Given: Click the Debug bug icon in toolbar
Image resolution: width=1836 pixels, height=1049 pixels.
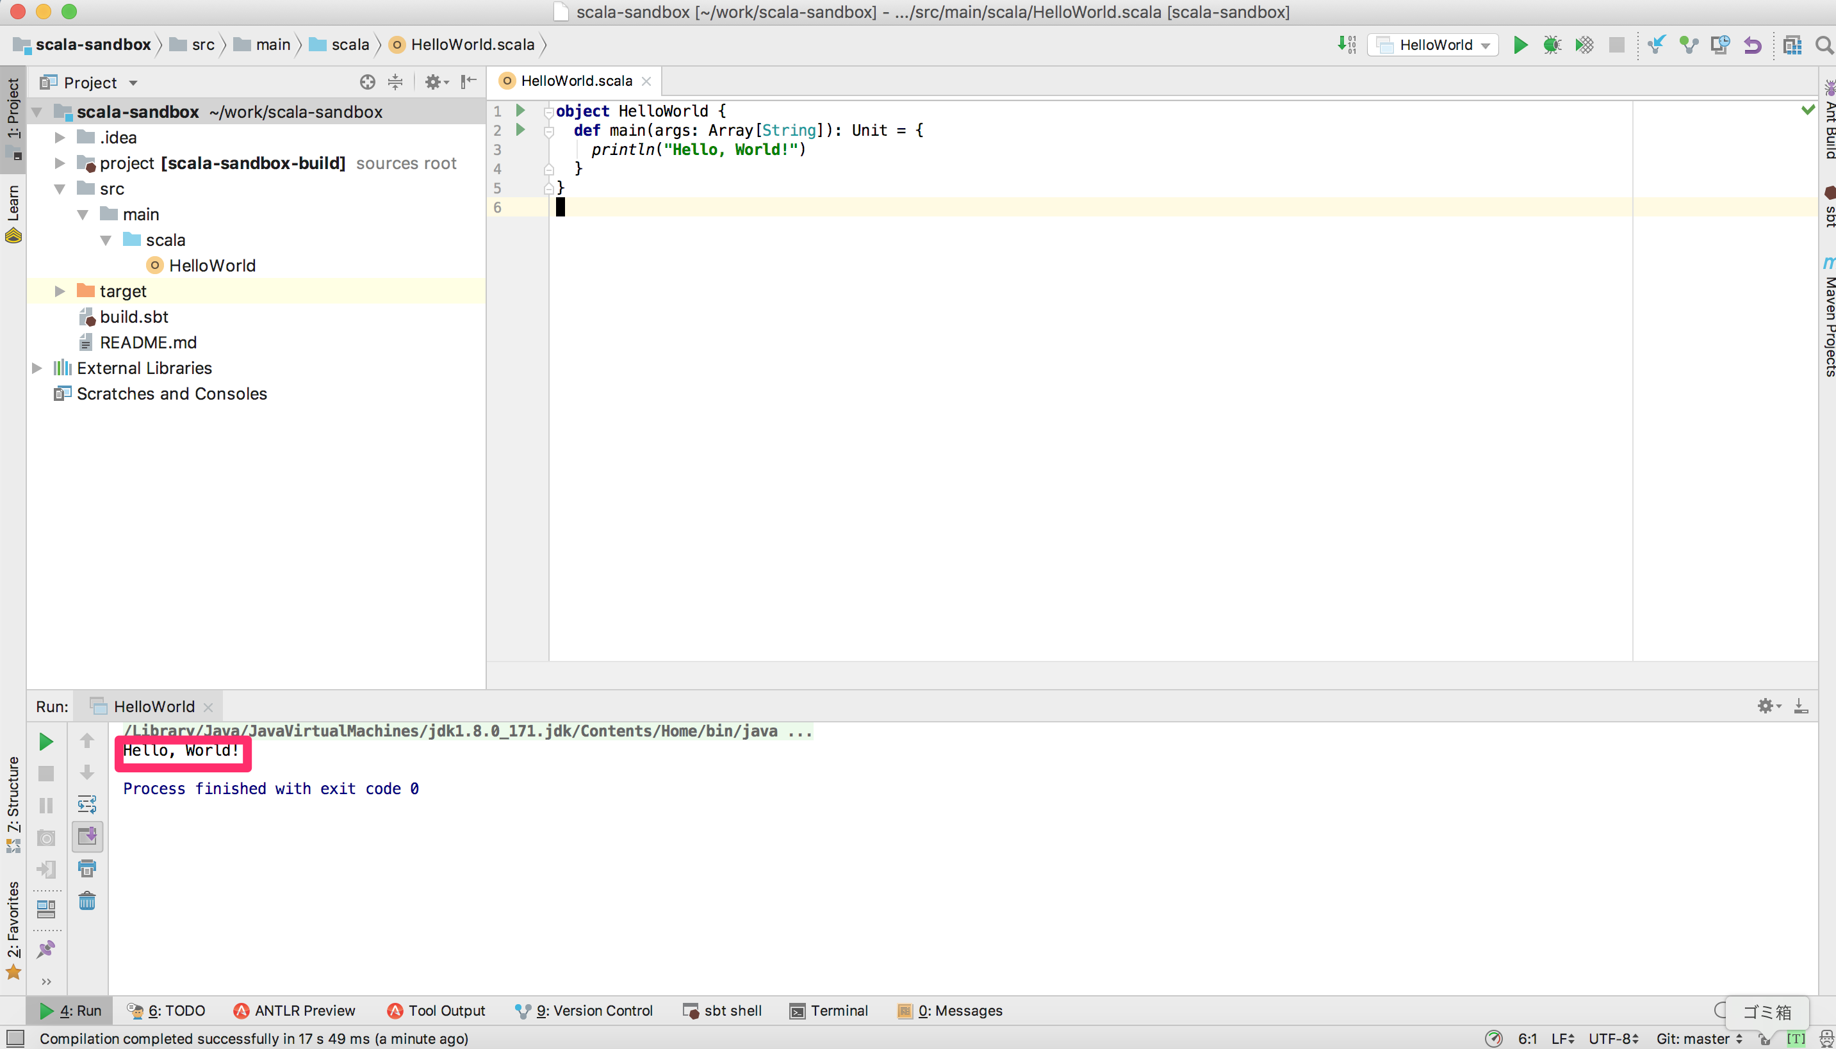Looking at the screenshot, I should [1552, 45].
